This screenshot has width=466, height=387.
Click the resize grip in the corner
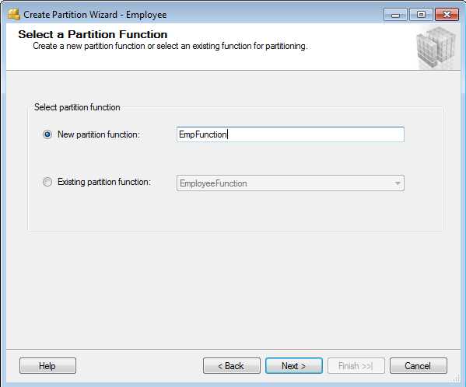(x=456, y=378)
